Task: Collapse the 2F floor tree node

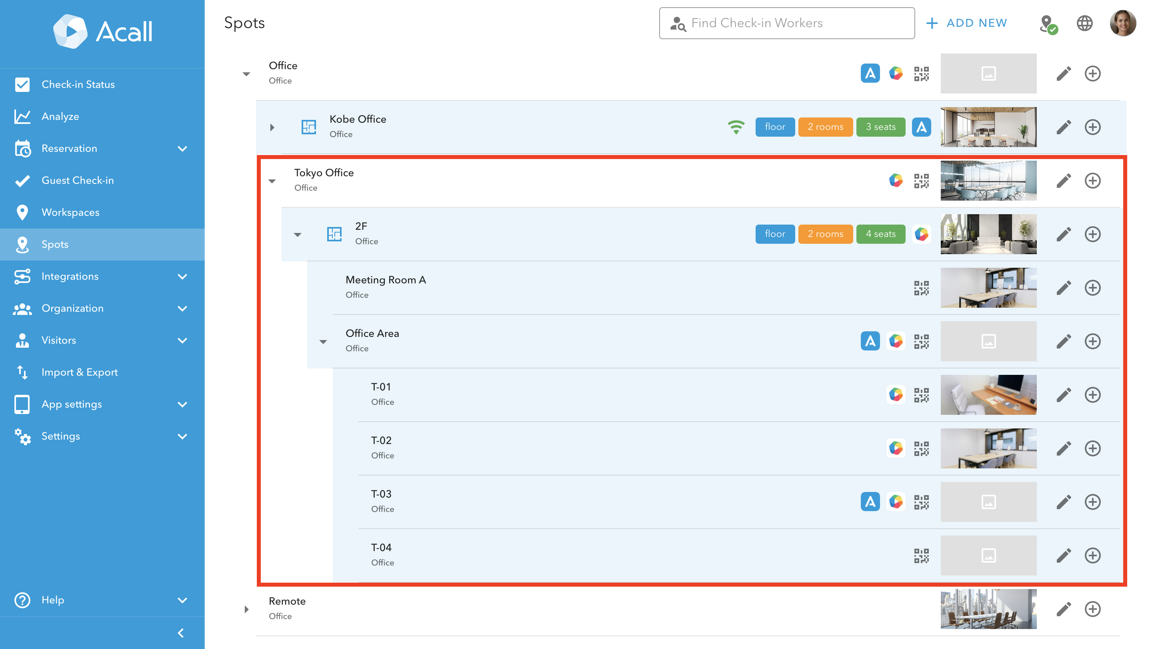Action: (297, 235)
